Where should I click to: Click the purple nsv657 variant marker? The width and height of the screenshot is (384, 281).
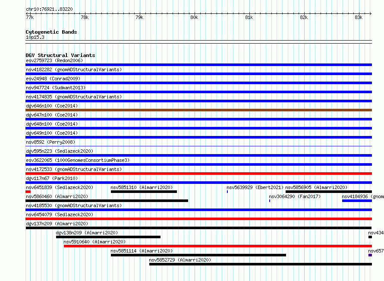point(370,255)
